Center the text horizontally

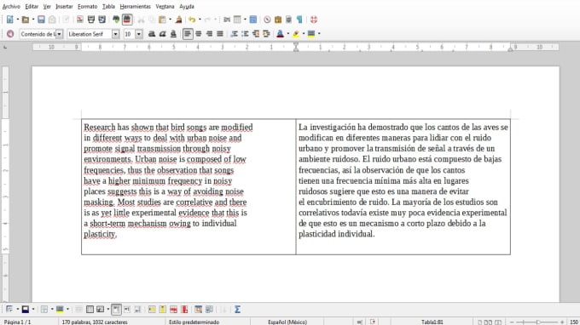[199, 34]
